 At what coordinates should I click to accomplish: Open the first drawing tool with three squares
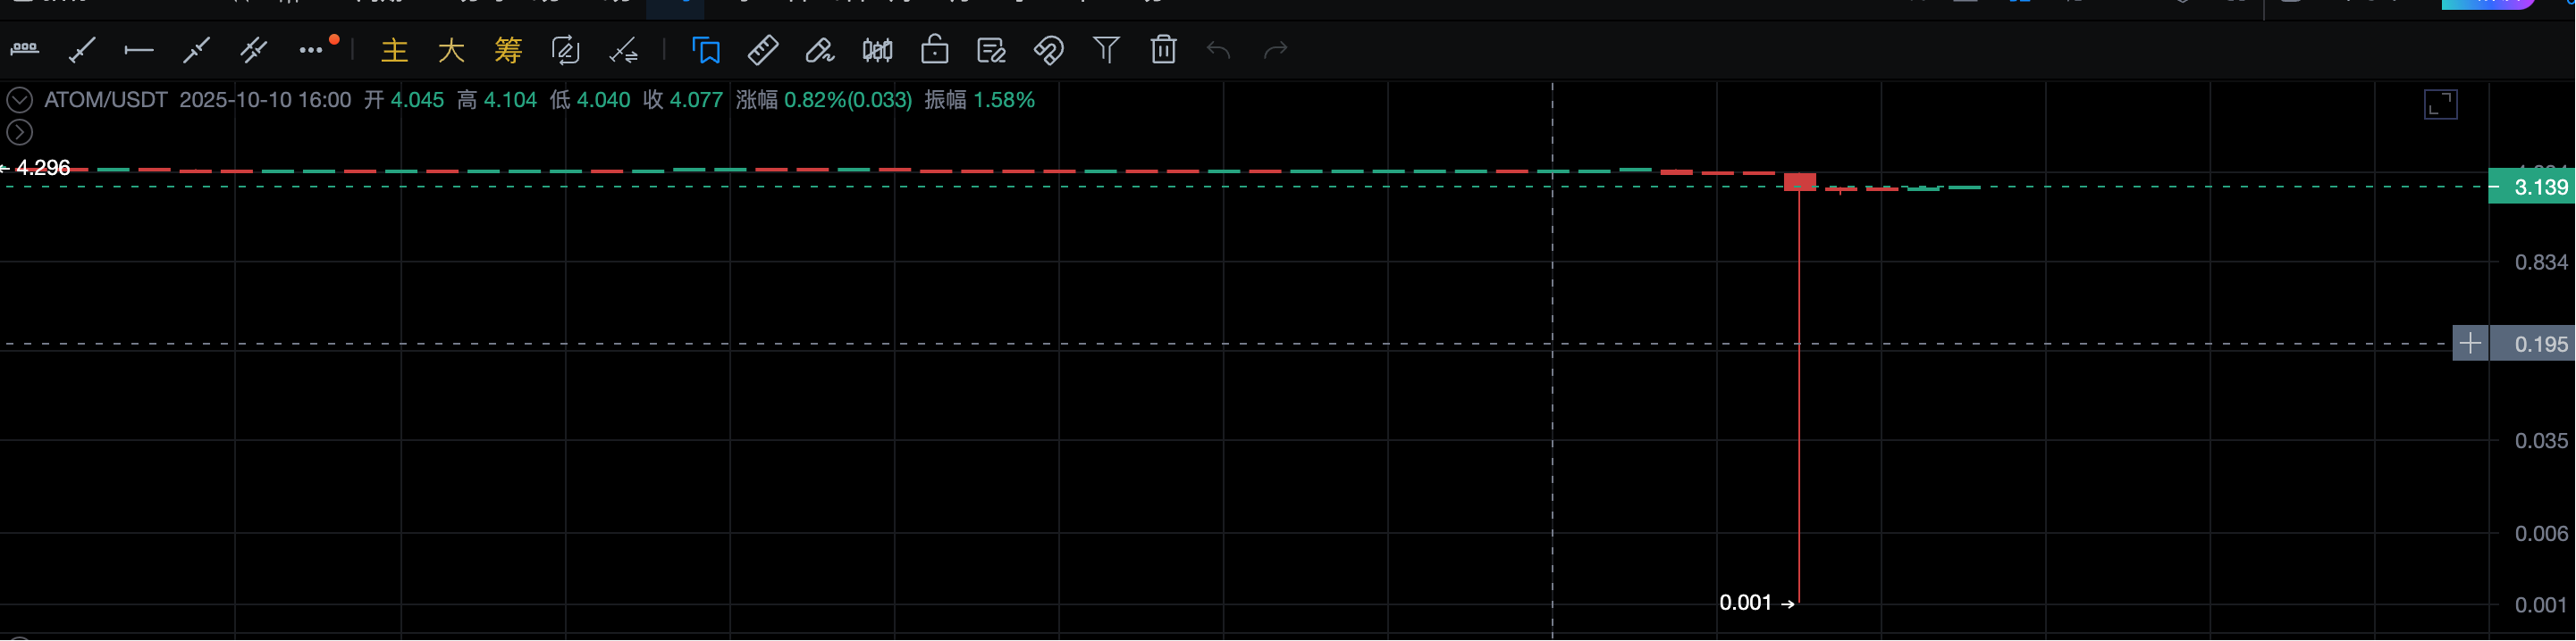(25, 49)
